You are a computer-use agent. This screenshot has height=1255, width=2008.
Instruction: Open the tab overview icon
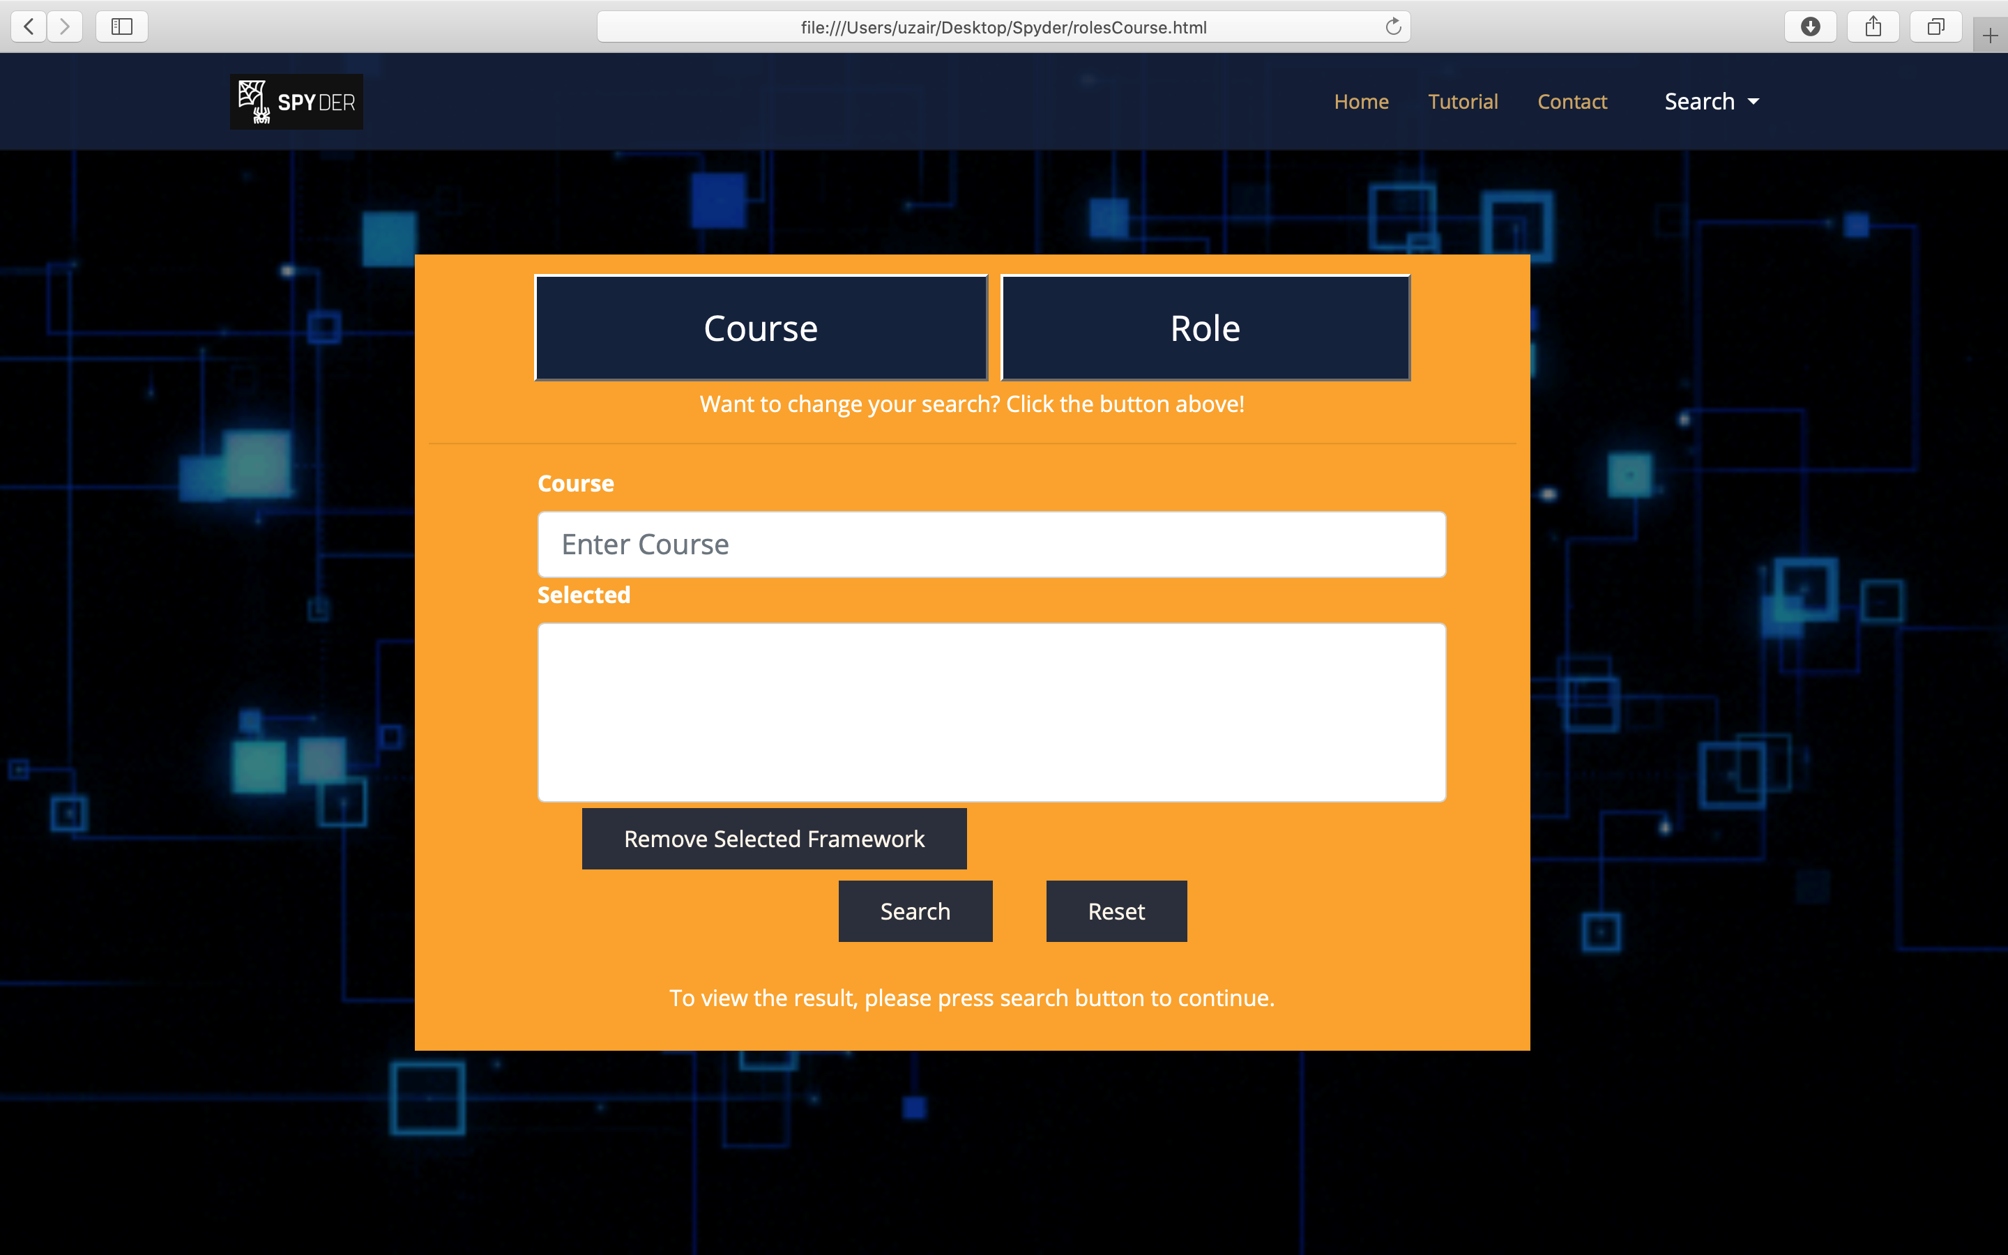[x=1935, y=26]
